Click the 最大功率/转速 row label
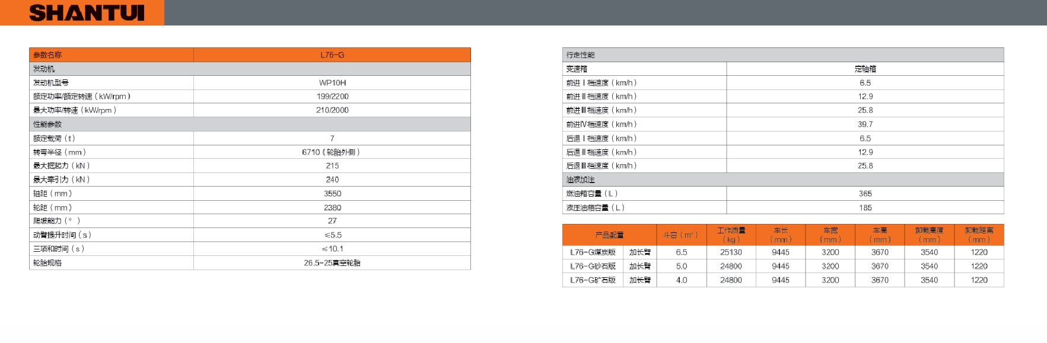1047x343 pixels. (75, 110)
